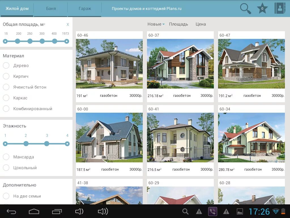Open house project 60-46 image
The image size is (290, 218).
[x=109, y=64]
